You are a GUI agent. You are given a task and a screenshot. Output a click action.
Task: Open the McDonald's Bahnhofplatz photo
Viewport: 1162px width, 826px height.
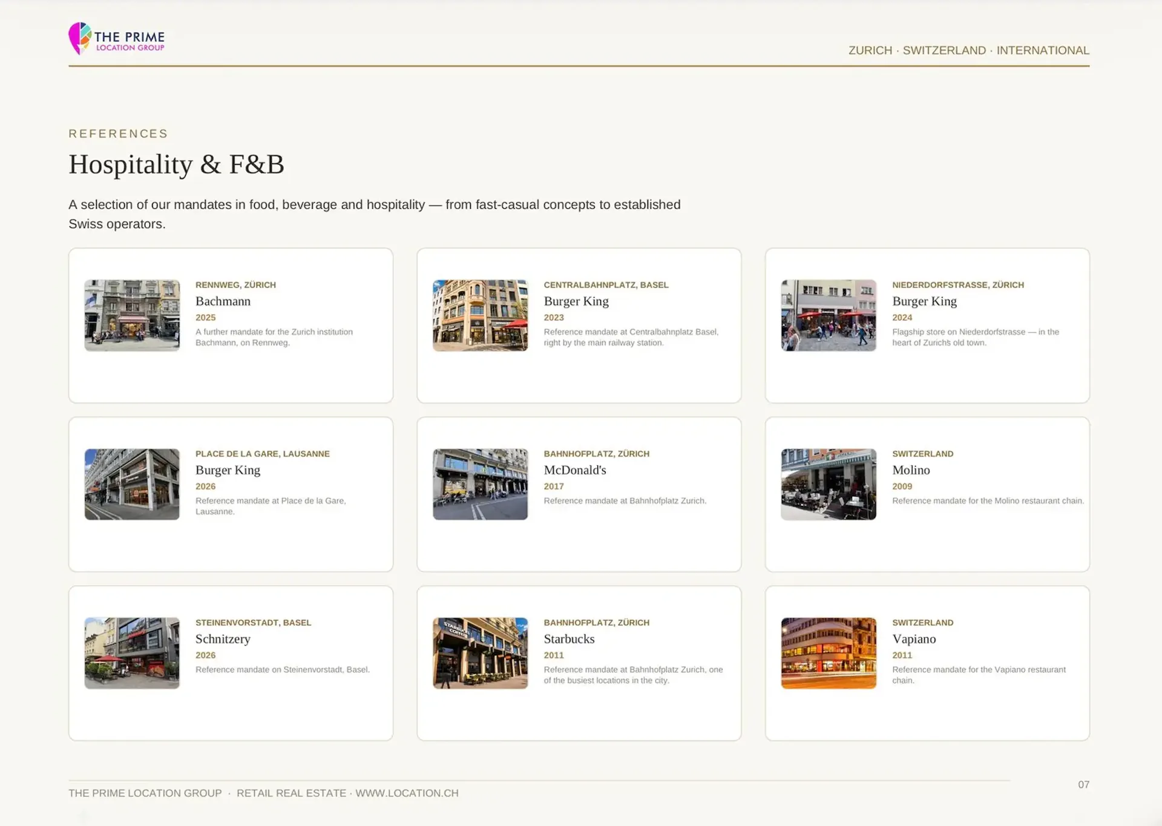point(481,484)
